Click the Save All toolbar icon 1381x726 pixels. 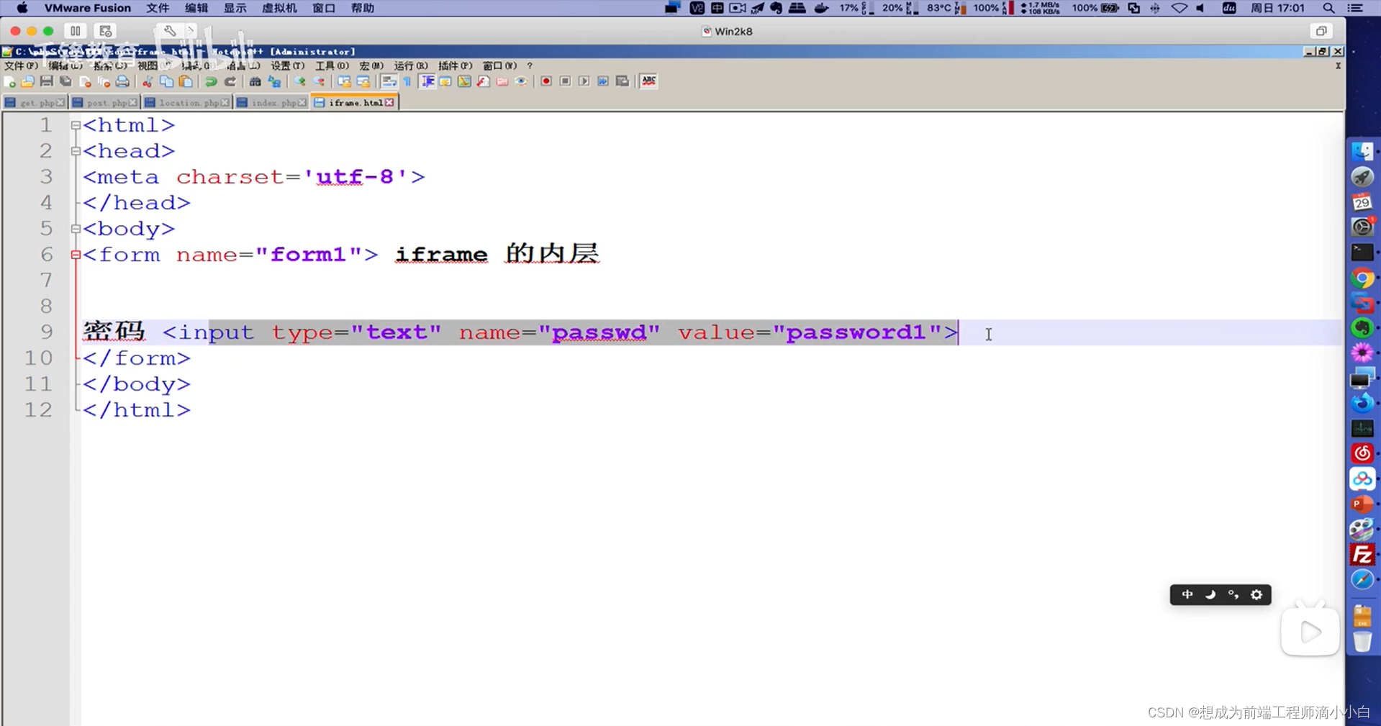[65, 81]
